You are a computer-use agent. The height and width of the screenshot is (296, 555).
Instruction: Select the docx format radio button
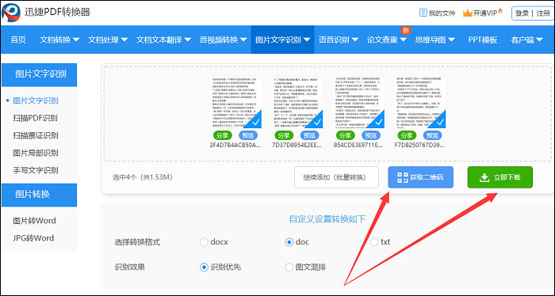(x=204, y=242)
